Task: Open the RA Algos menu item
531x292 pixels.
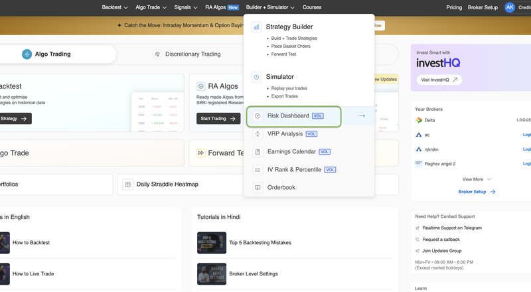Action: pyautogui.click(x=215, y=7)
